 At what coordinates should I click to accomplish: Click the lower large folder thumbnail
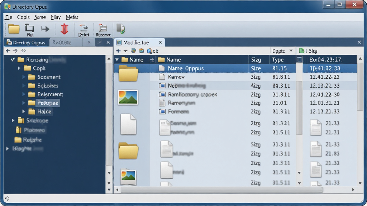(x=128, y=151)
